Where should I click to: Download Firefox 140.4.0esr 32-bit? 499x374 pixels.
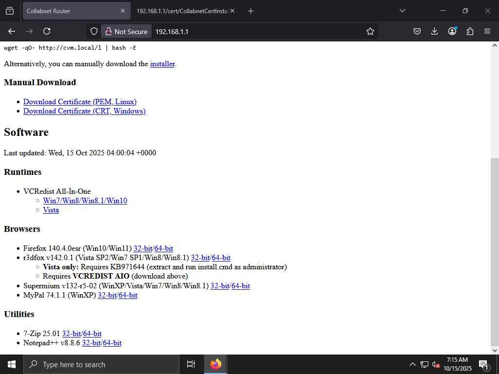point(143,248)
